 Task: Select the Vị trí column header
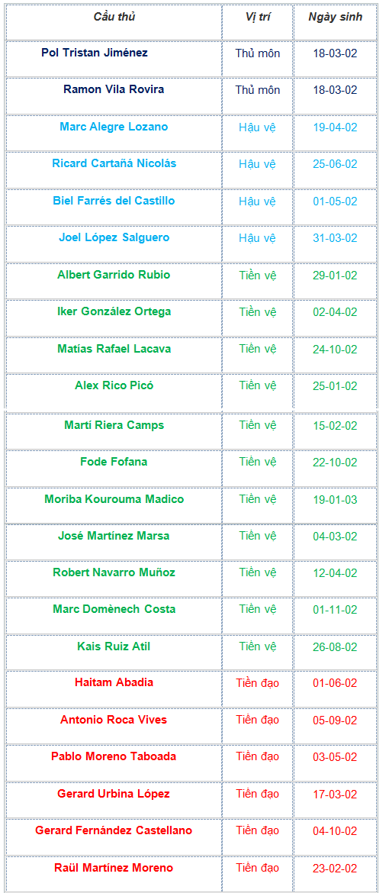point(257,17)
